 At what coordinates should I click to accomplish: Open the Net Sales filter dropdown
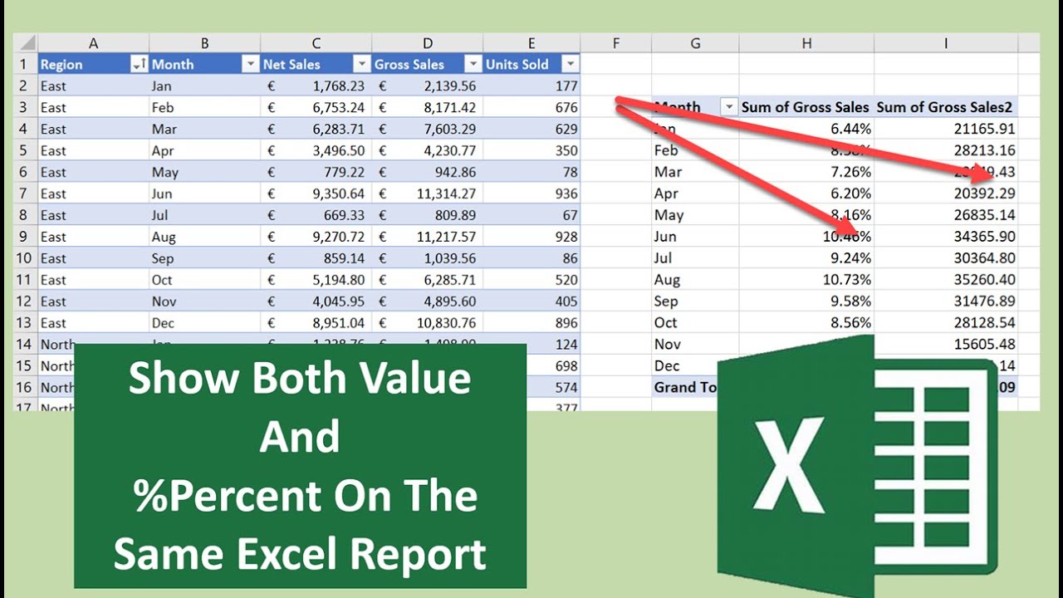click(x=361, y=64)
